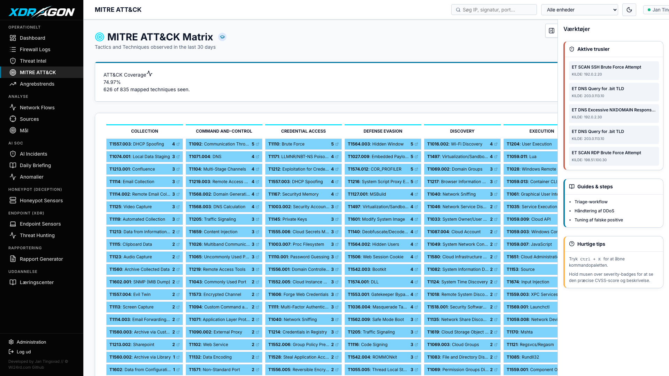
Task: Open Tuning af falske positive guide
Action: (599, 220)
